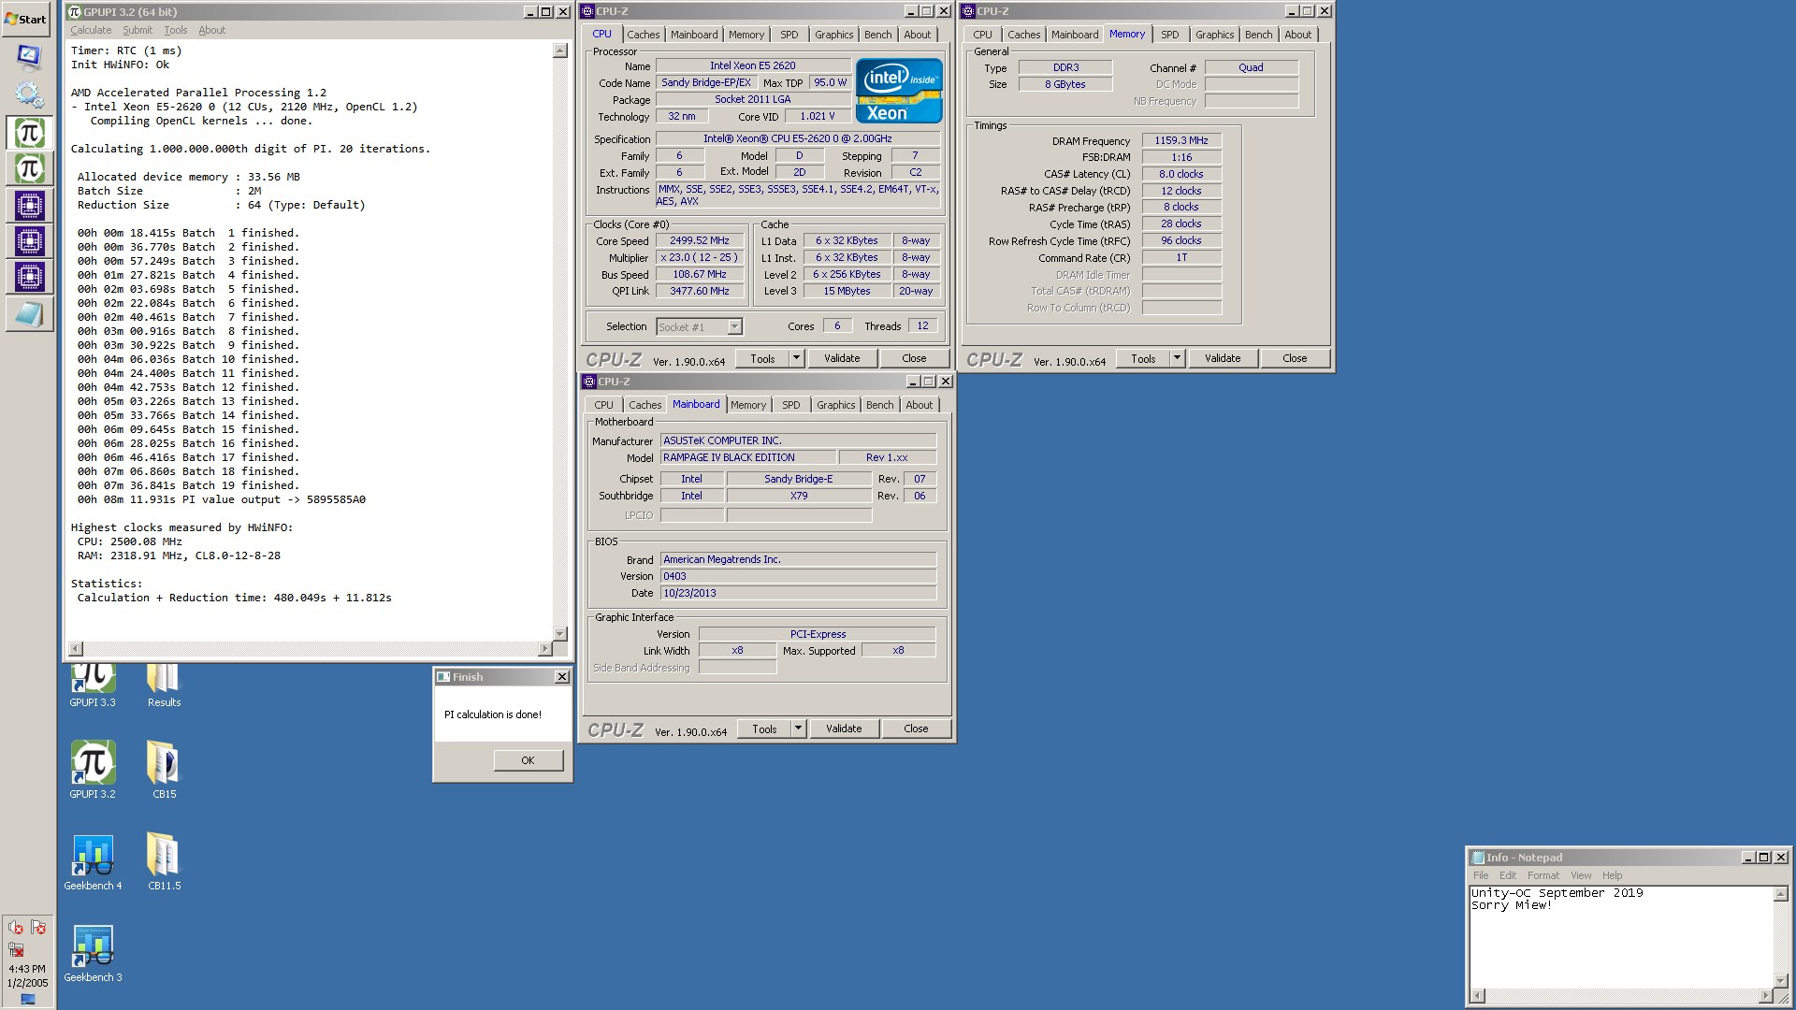Open the Results folder on desktop
This screenshot has width=1796, height=1010.
click(x=164, y=685)
